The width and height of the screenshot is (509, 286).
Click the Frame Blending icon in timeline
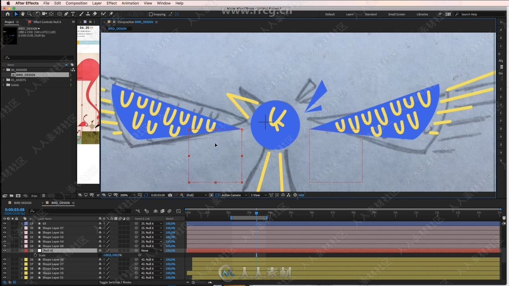click(x=163, y=211)
